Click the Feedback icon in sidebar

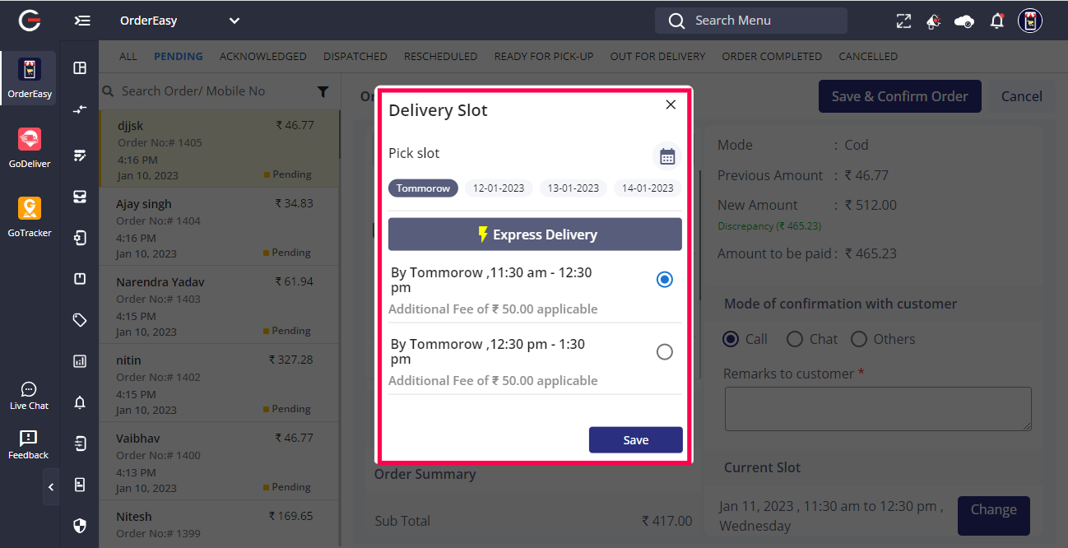click(29, 444)
